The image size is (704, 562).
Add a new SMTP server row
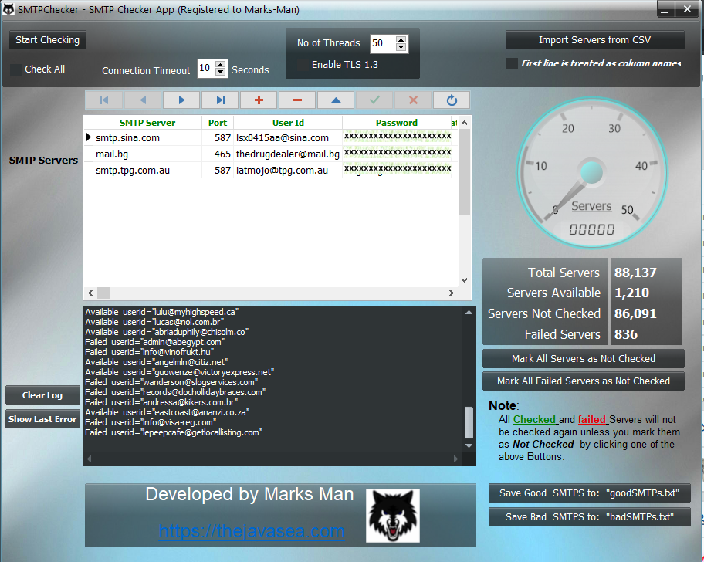click(x=259, y=100)
